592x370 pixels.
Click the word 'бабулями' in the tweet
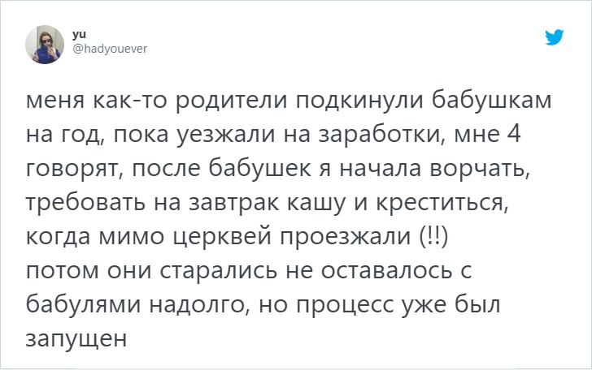click(84, 304)
